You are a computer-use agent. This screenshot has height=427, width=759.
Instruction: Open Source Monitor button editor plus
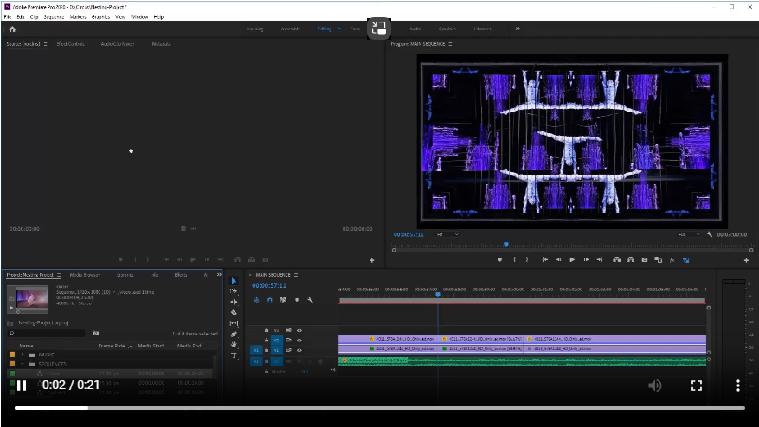click(x=372, y=260)
